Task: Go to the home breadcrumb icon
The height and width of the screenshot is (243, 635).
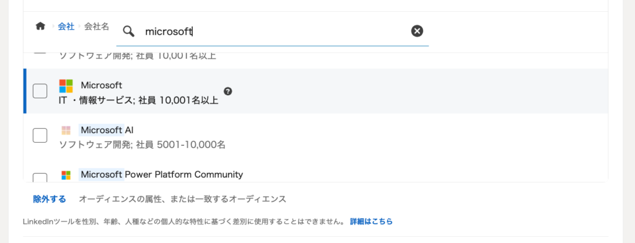Action: (40, 26)
